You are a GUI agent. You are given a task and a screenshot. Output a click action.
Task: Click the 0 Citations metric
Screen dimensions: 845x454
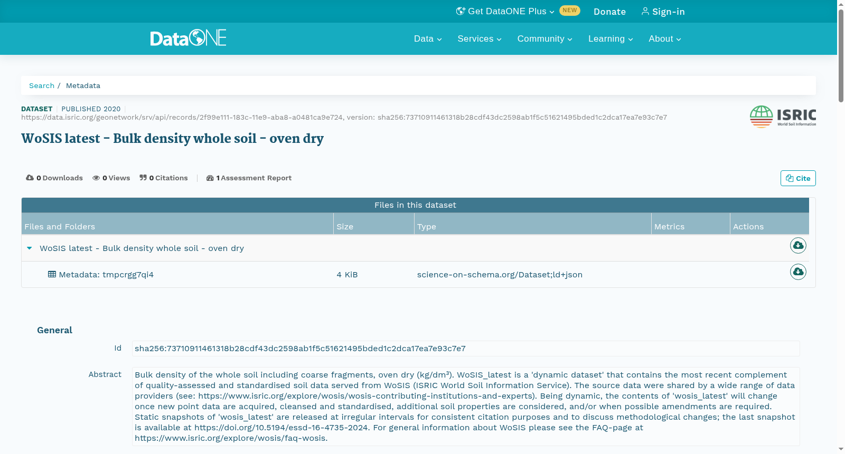click(164, 178)
